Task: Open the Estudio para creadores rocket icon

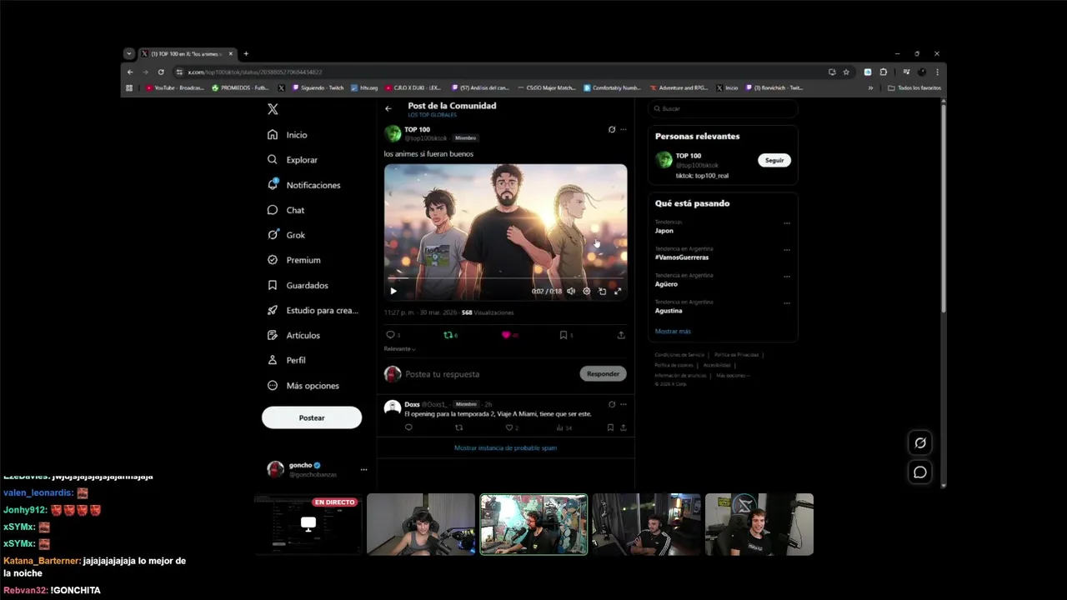Action: click(272, 310)
